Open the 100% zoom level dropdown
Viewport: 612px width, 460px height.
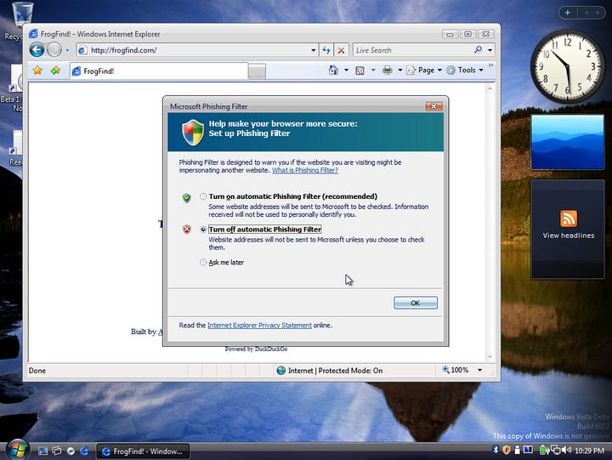click(x=479, y=370)
